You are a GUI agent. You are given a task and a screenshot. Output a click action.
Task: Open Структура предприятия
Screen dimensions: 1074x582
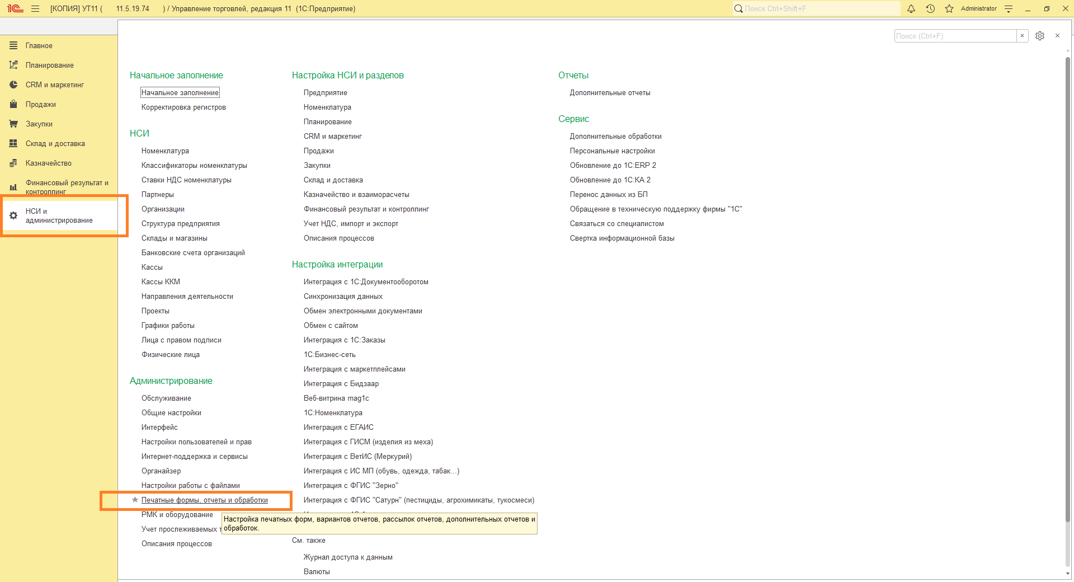[x=180, y=223]
